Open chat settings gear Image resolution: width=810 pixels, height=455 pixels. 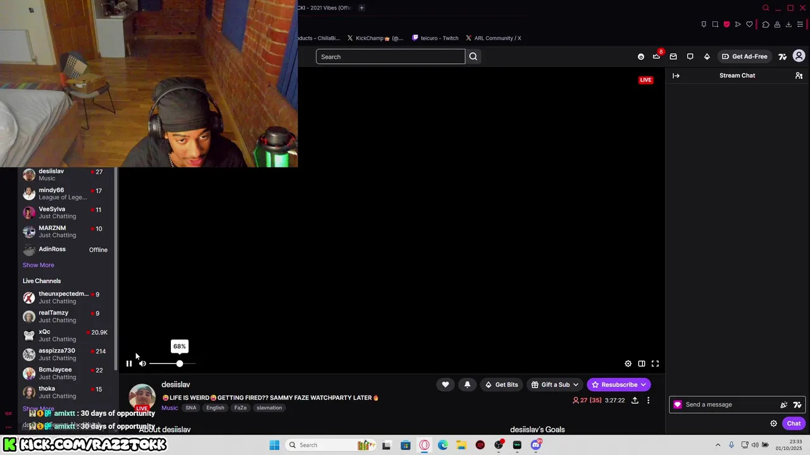click(x=773, y=423)
